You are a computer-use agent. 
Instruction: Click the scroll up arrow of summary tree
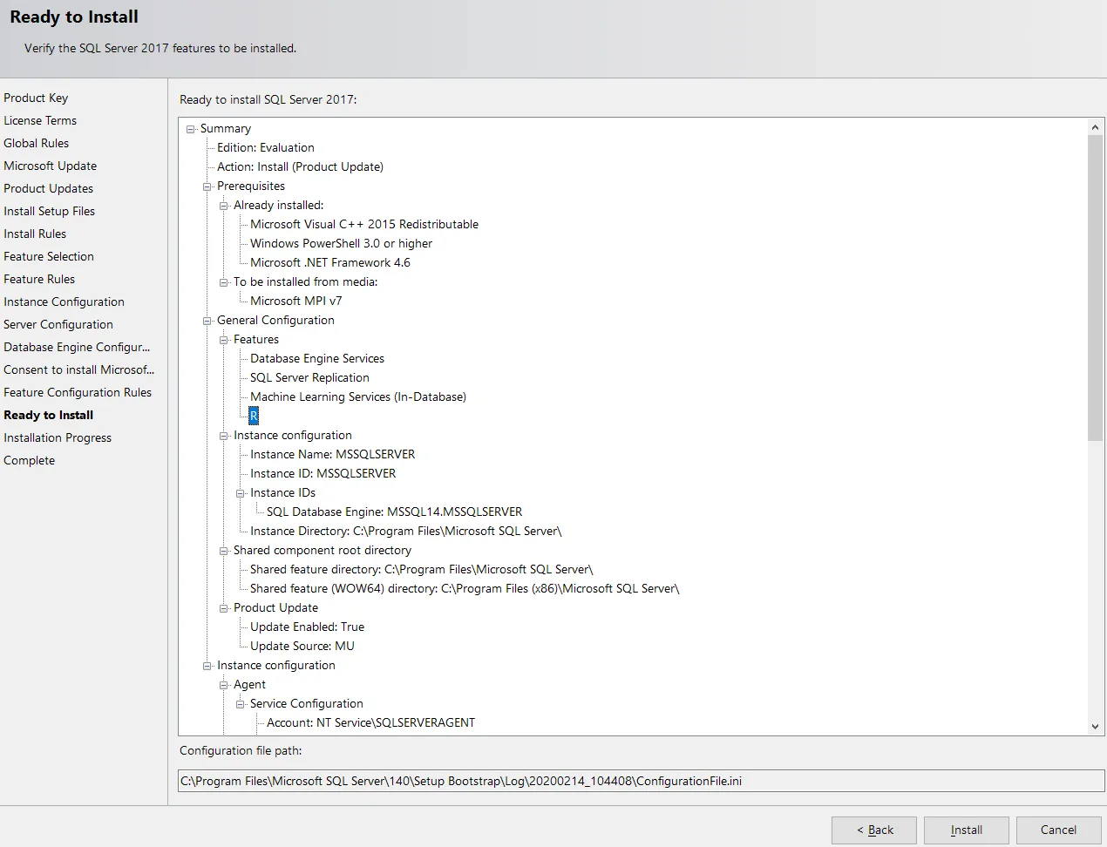point(1095,127)
